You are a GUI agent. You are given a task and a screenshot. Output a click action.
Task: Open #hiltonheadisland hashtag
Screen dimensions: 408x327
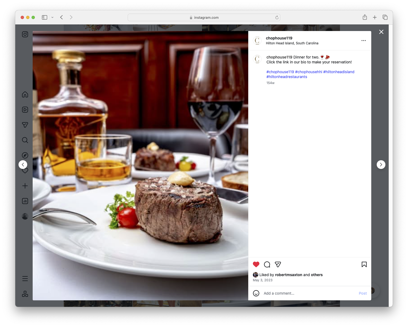339,72
